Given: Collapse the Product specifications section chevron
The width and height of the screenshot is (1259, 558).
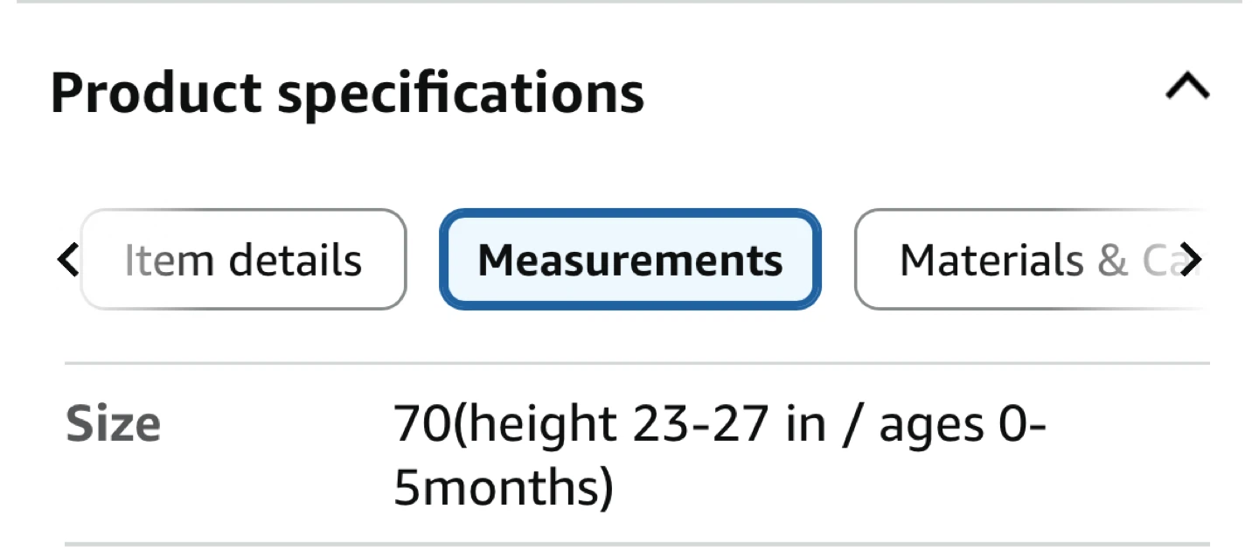Looking at the screenshot, I should 1187,88.
